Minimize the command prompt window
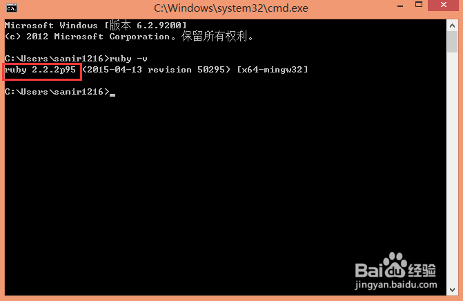The image size is (463, 301). pos(400,6)
